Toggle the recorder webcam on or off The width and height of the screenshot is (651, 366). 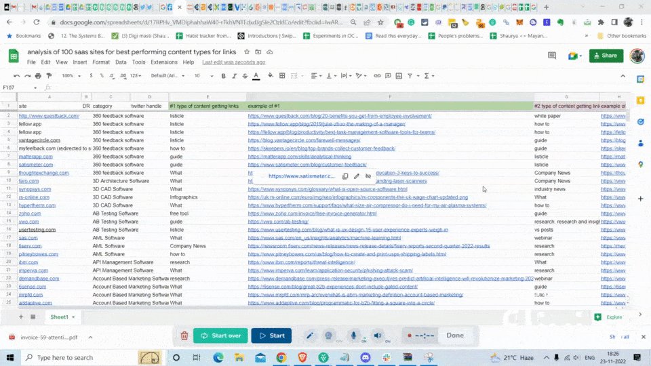pyautogui.click(x=328, y=335)
